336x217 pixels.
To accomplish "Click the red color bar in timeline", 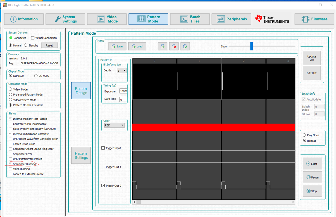I will [214, 127].
